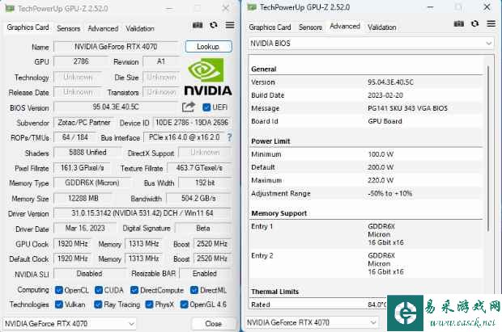The height and width of the screenshot is (332, 502).
Task: Click the refresh icon in right window
Action: coord(474,23)
